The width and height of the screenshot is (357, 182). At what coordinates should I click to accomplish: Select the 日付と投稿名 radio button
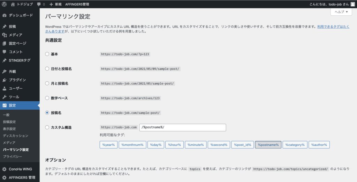(47, 69)
